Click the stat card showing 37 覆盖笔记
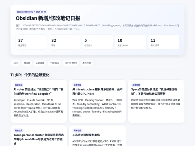 [31, 42]
